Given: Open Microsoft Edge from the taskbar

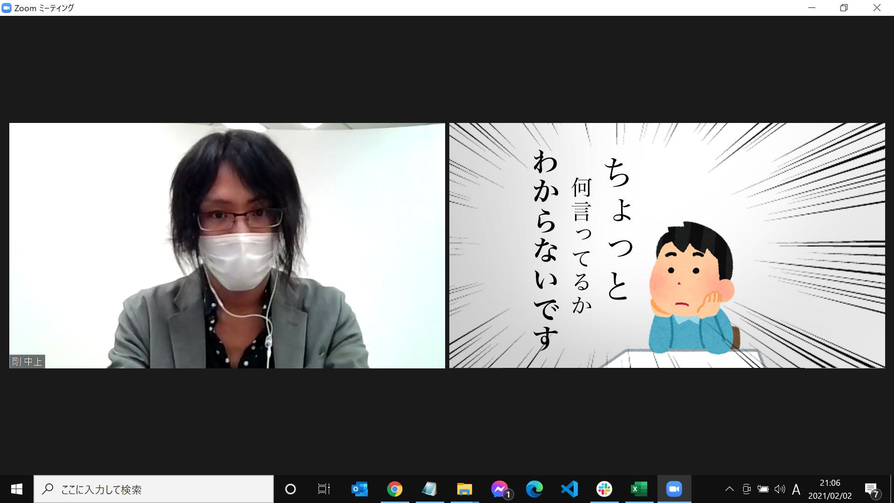Looking at the screenshot, I should click(x=534, y=489).
